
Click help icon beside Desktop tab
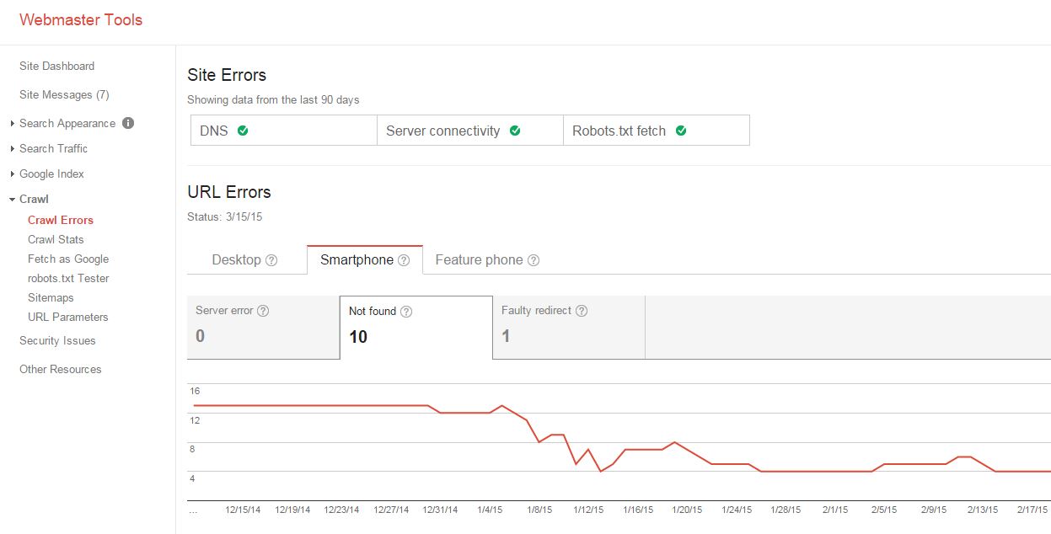pos(271,260)
